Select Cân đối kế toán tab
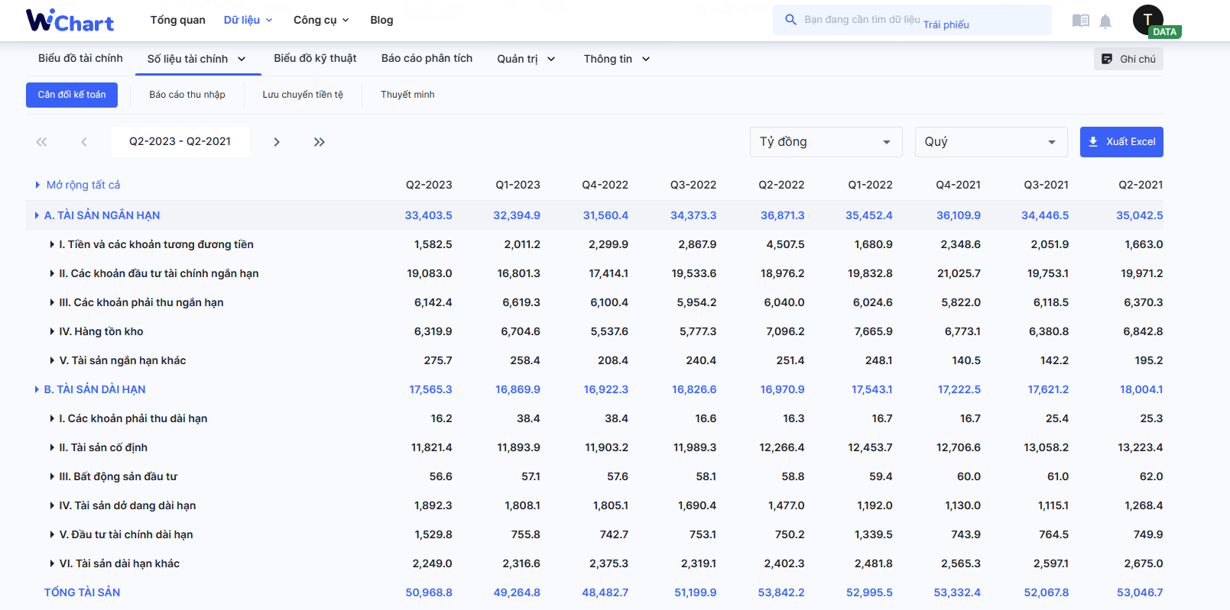1230x610 pixels. coord(72,95)
